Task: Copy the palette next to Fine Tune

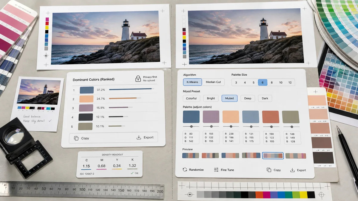Action: tap(274, 170)
